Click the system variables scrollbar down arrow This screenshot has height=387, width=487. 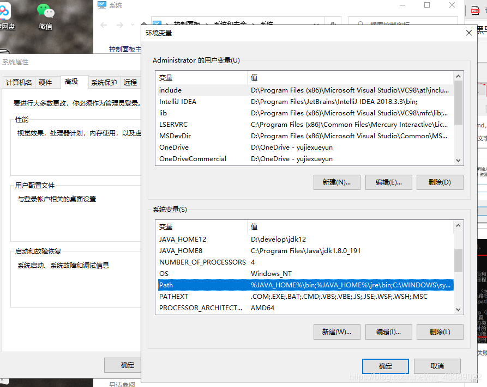click(458, 309)
